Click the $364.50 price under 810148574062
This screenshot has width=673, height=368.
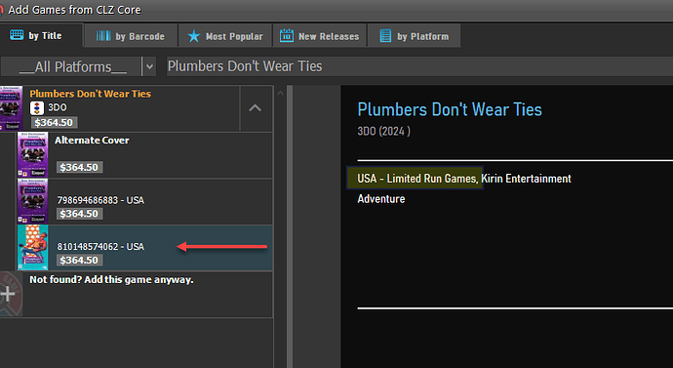tap(79, 260)
